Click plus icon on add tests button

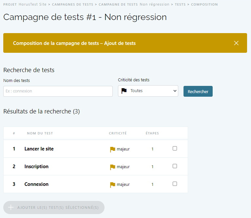11,208
